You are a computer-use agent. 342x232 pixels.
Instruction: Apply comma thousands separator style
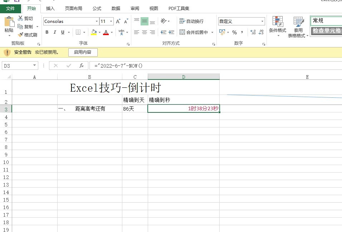coord(242,32)
